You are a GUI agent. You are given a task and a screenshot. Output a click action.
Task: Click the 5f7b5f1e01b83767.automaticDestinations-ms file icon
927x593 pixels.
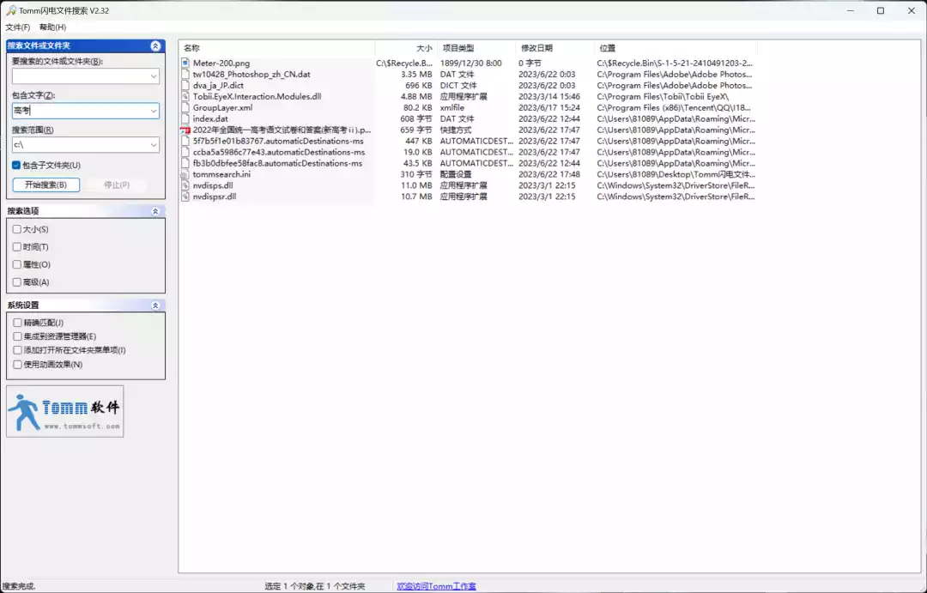pos(185,141)
